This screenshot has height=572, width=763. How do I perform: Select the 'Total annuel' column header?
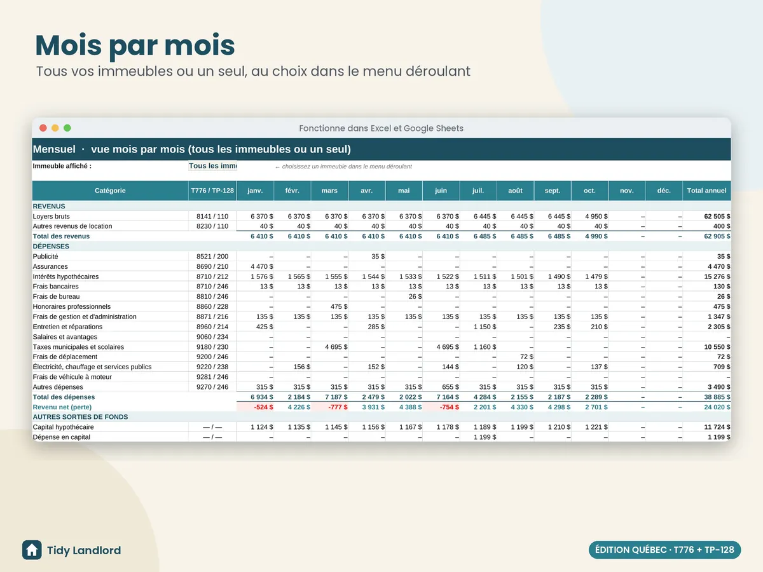pyautogui.click(x=707, y=191)
